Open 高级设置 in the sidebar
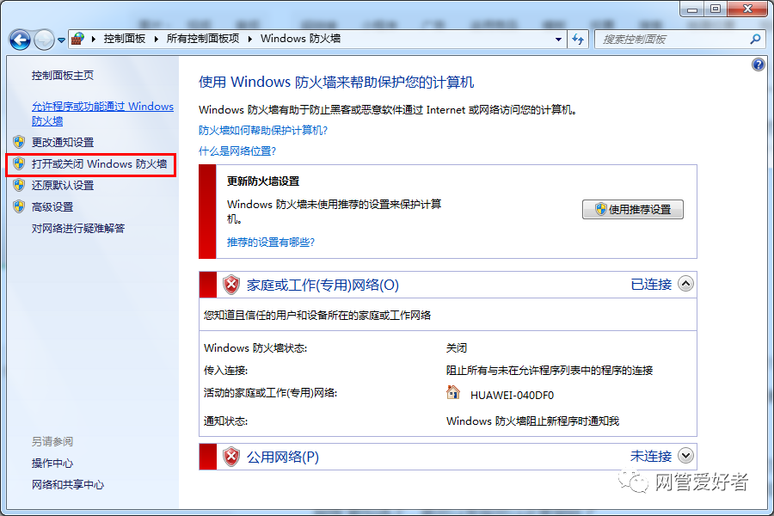This screenshot has width=774, height=516. 52,207
